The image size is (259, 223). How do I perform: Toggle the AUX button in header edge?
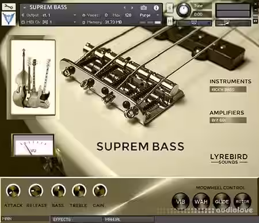(x=256, y=15)
